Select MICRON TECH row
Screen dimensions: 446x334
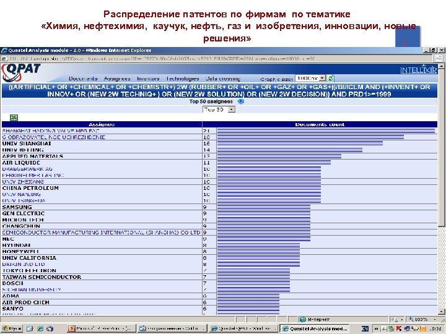point(219,220)
